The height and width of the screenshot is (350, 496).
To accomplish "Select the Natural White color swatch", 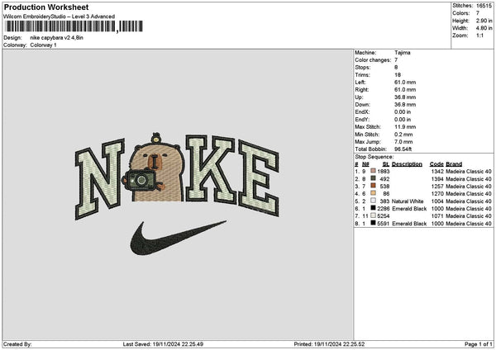I will pyautogui.click(x=374, y=201).
